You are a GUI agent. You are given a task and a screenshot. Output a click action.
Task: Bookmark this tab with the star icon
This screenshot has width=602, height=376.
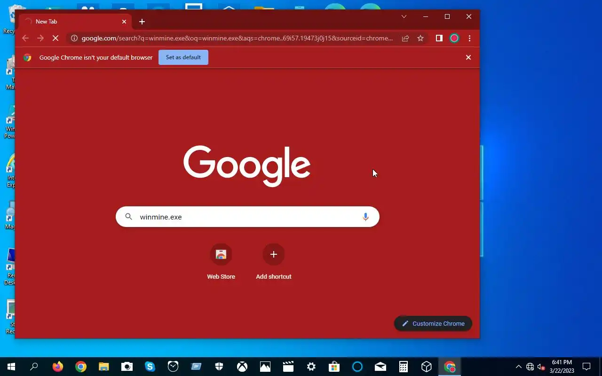click(420, 39)
